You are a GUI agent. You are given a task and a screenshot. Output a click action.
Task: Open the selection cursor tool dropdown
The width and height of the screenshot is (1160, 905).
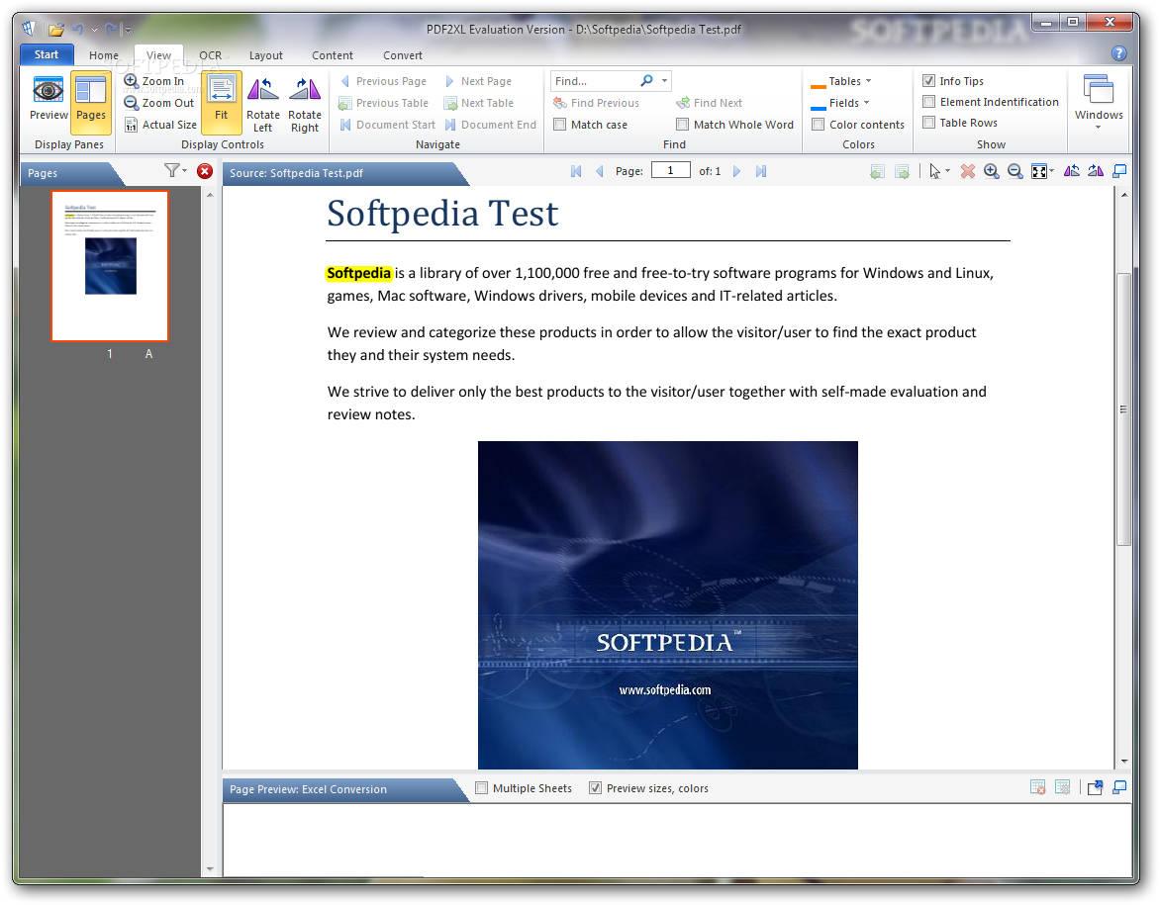tap(939, 171)
